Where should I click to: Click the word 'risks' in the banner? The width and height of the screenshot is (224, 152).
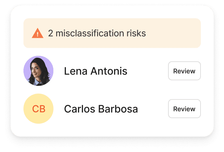coord(138,33)
